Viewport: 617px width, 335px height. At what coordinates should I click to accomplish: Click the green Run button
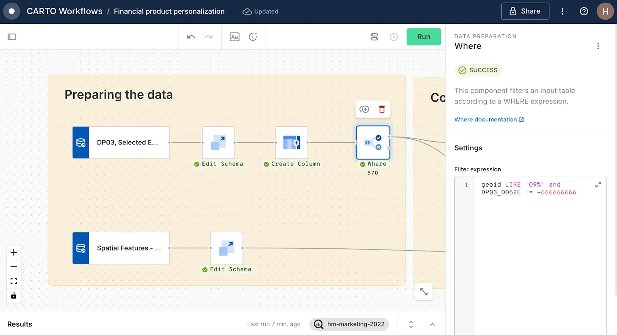click(423, 37)
